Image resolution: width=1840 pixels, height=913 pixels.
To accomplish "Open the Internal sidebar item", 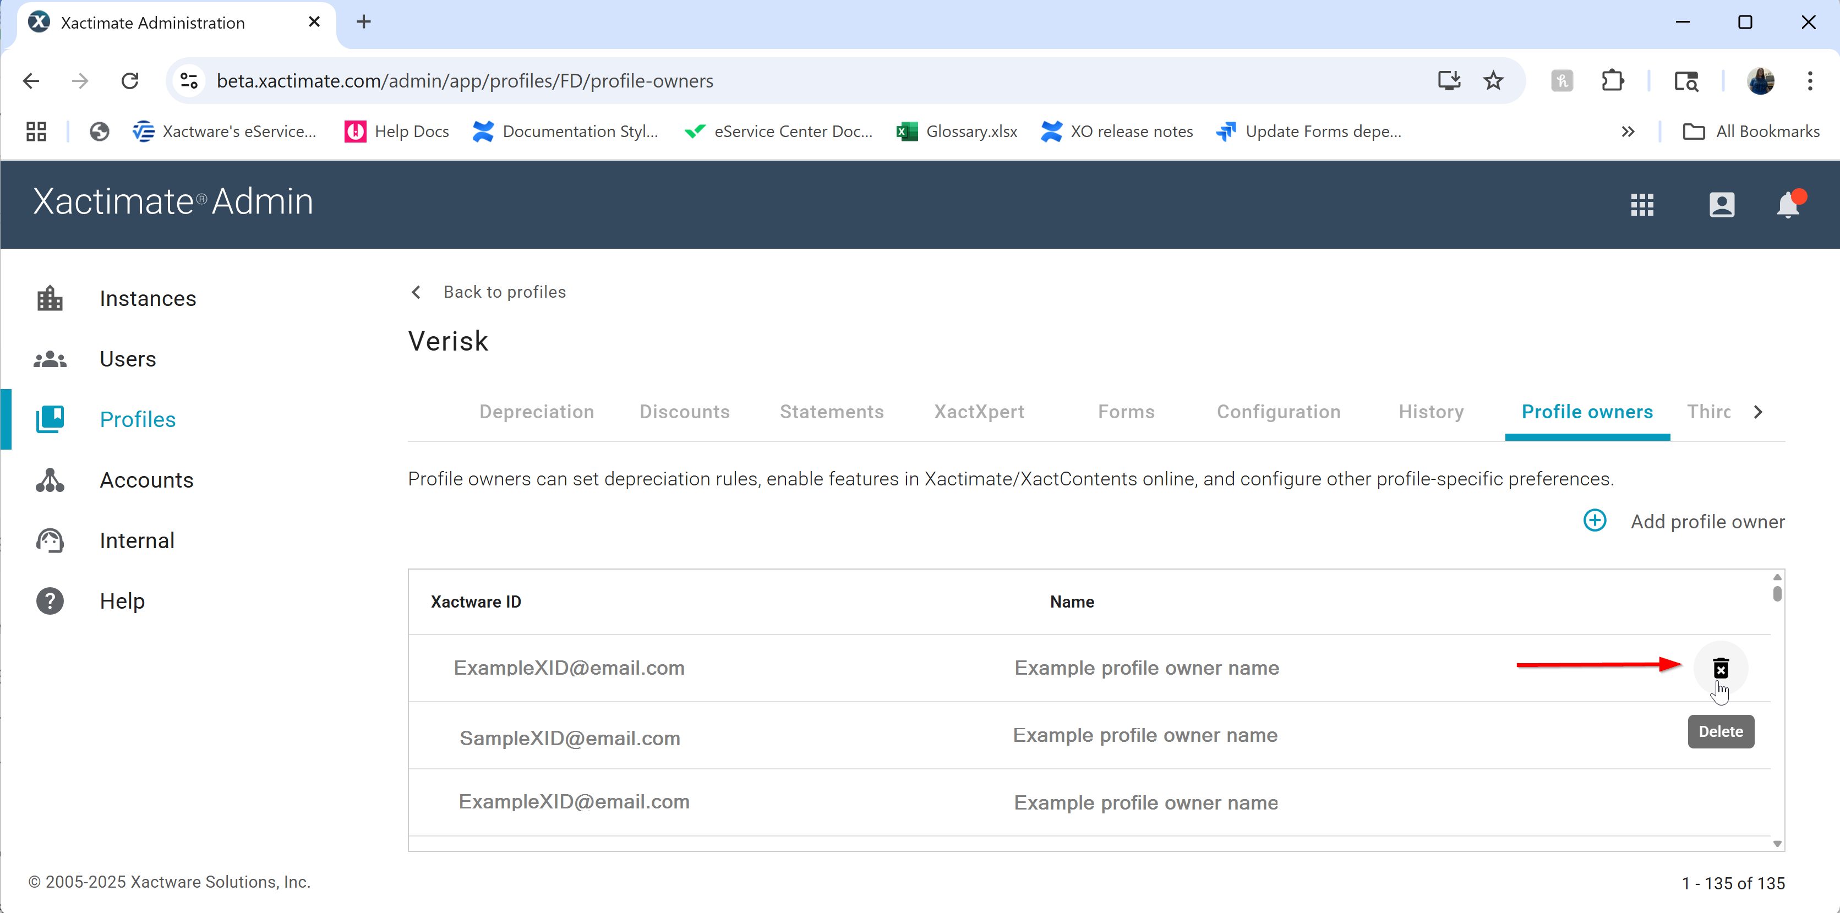I will 137,541.
